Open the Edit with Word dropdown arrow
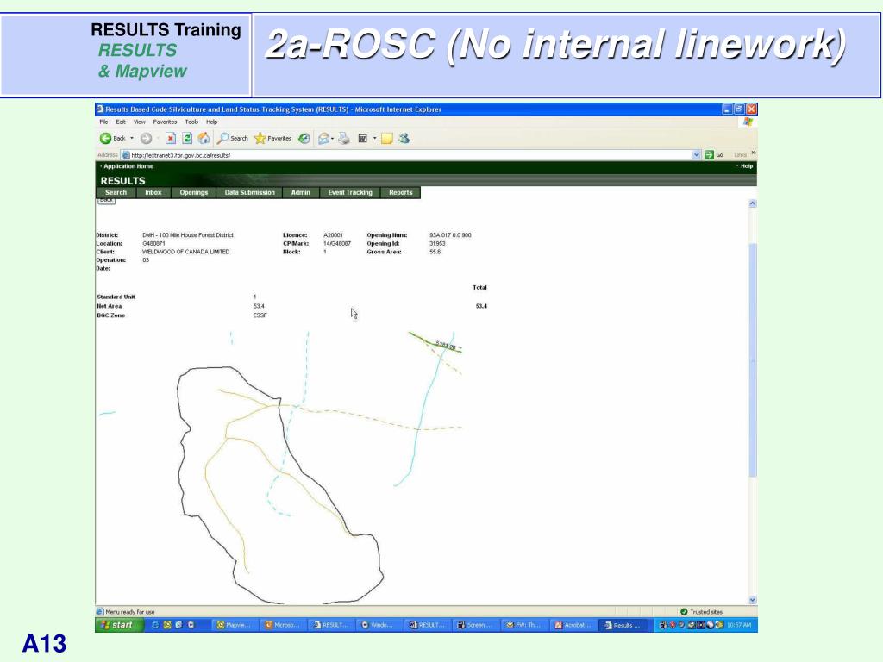Viewport: 883px width, 662px height. coord(374,139)
